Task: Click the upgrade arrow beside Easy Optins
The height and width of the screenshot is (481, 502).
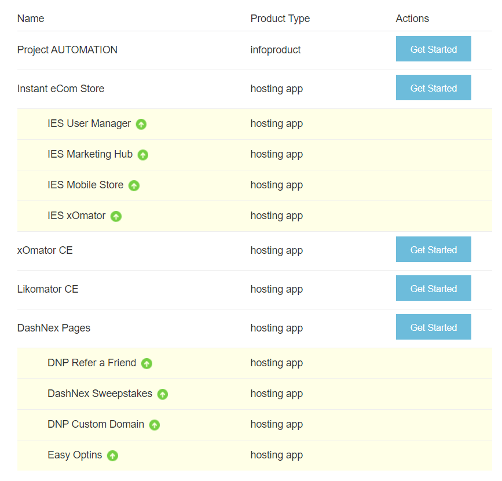Action: click(x=113, y=456)
